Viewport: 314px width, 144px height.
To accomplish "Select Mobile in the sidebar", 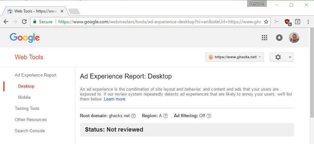I will 24,98.
